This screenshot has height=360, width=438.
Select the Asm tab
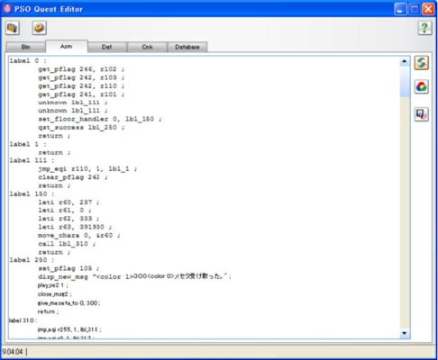pos(67,46)
